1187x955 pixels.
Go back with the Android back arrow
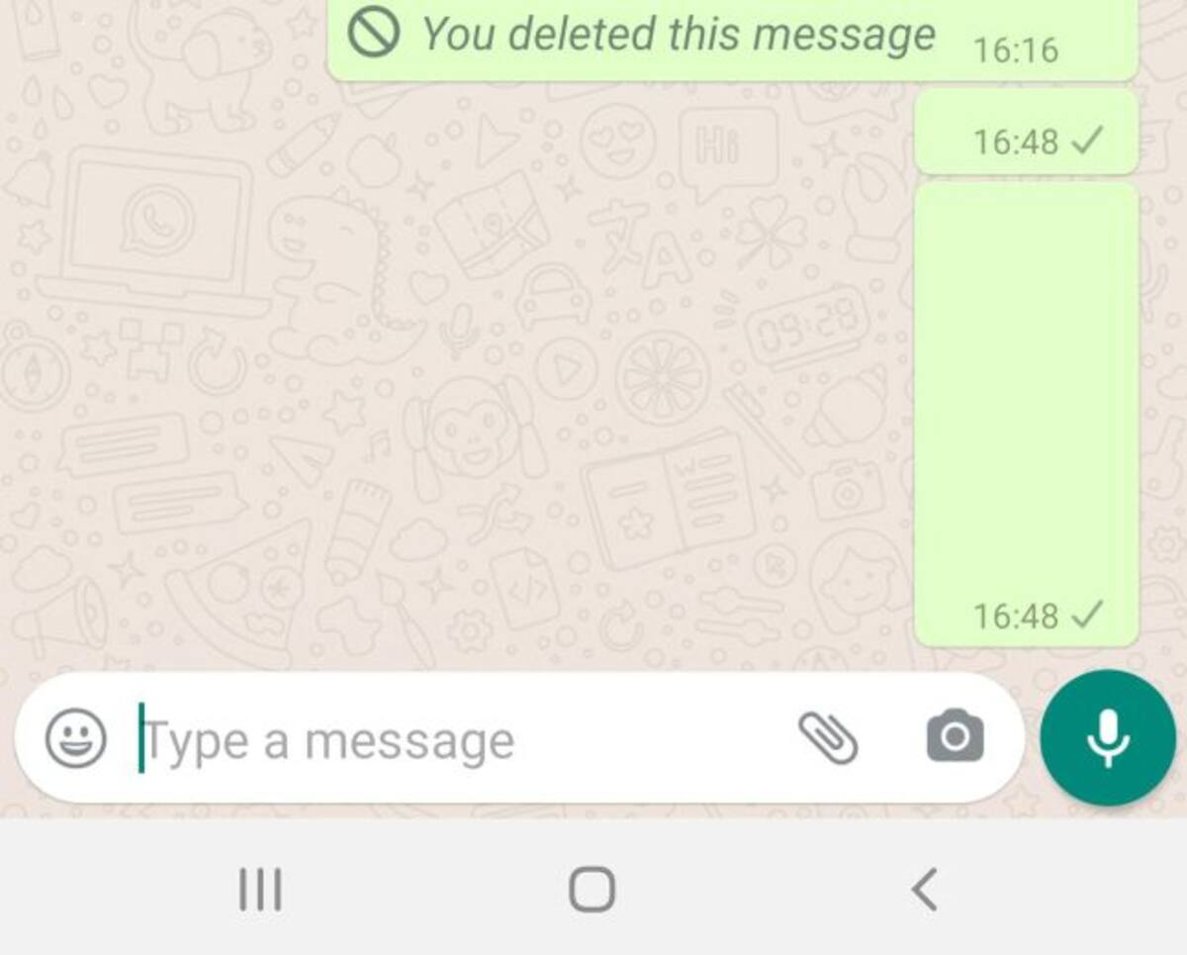(924, 889)
